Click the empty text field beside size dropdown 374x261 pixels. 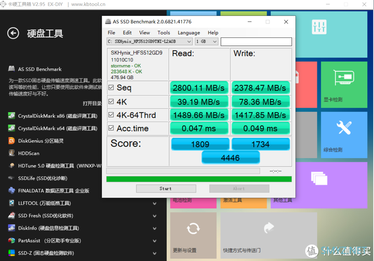coord(256,41)
